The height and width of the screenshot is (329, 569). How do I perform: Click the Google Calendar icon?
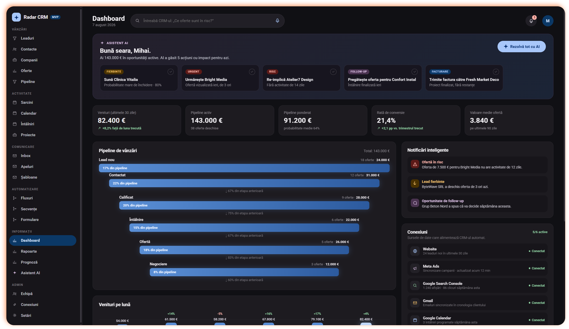[x=415, y=320]
